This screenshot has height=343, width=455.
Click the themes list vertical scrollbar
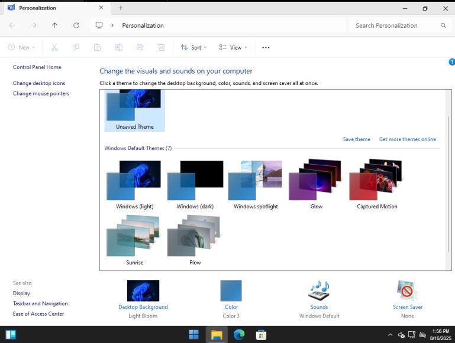coord(448,185)
